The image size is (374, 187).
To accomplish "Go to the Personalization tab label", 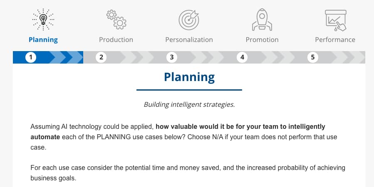I will (189, 39).
